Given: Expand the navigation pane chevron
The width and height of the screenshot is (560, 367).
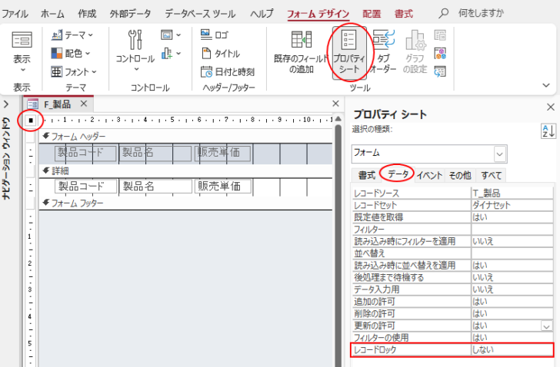Looking at the screenshot, I should 6,104.
